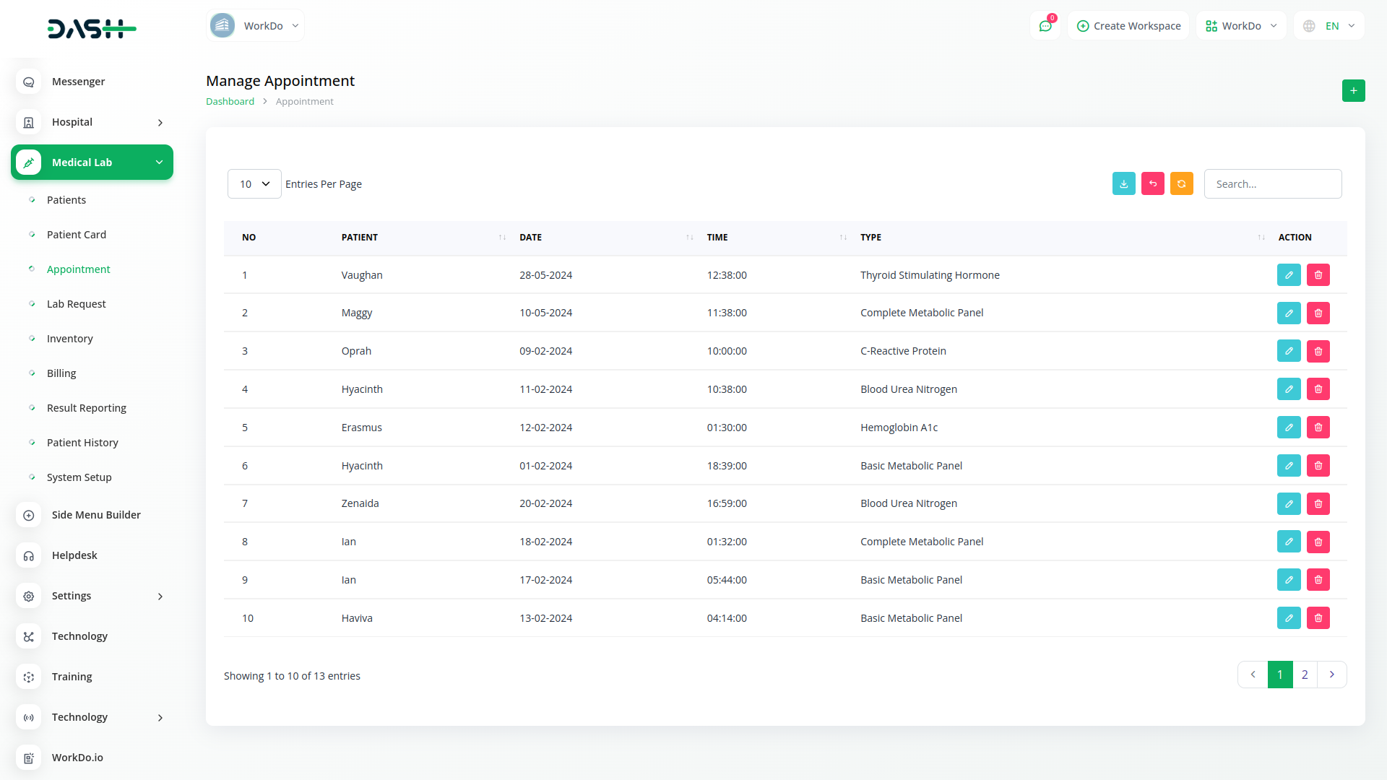Click the Dashboard breadcrumb link

230,102
